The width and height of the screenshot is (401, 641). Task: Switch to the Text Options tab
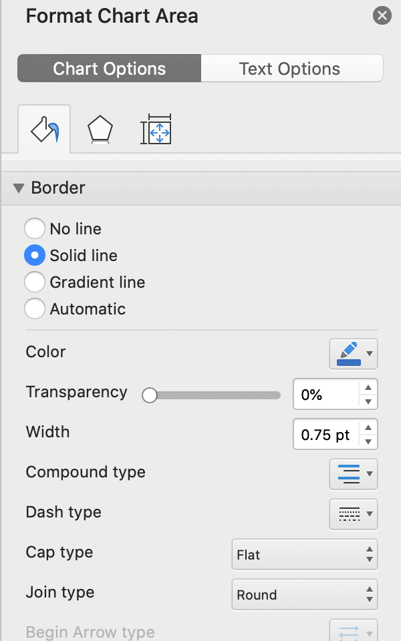point(292,68)
